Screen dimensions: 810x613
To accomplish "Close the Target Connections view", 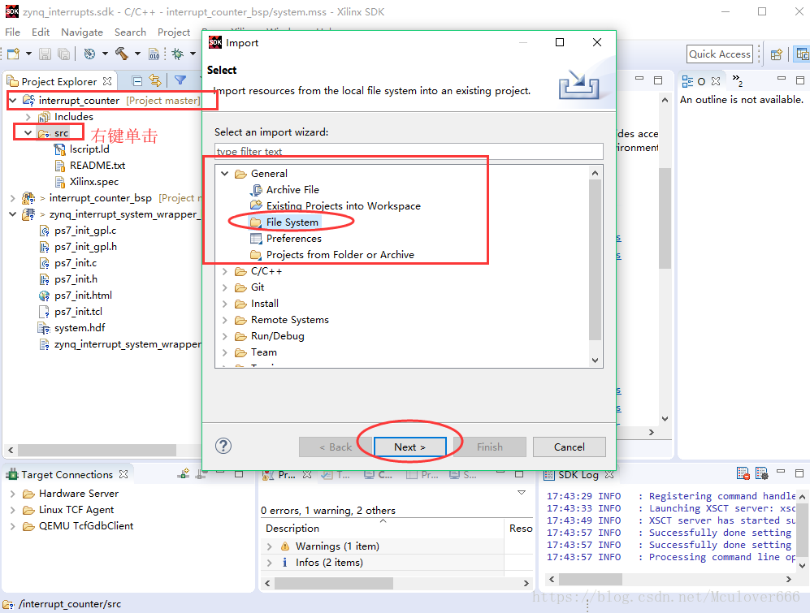I will coord(123,473).
